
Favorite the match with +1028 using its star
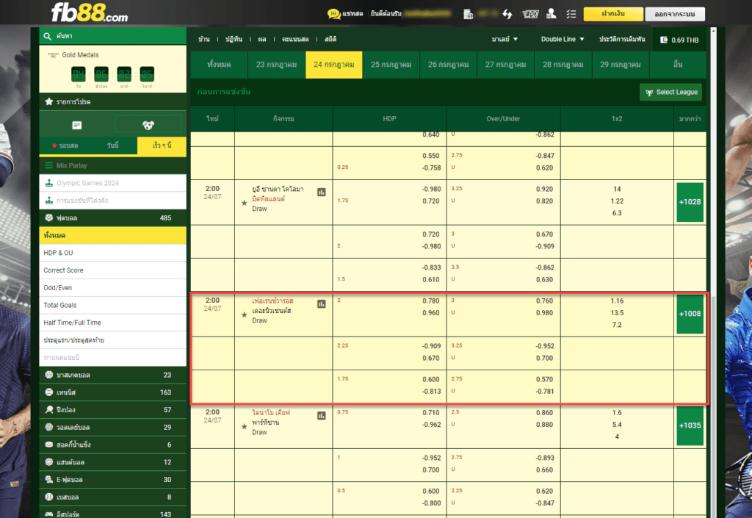point(244,203)
